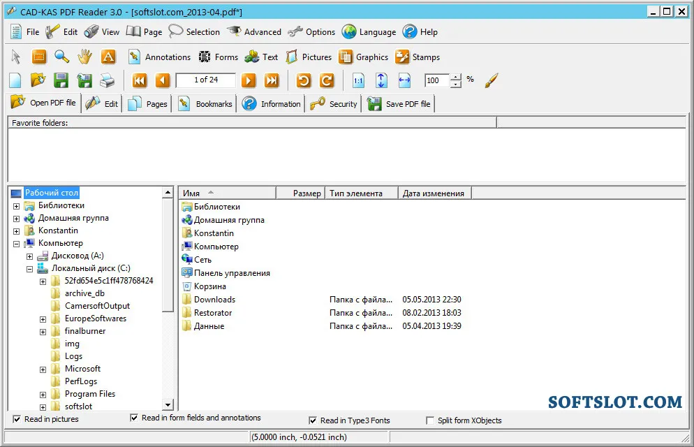694x447 pixels.
Task: Rotate page counterclockwise icon
Action: tap(304, 80)
